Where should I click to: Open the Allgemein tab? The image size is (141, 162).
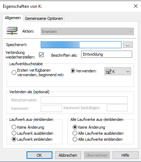coord(13,18)
